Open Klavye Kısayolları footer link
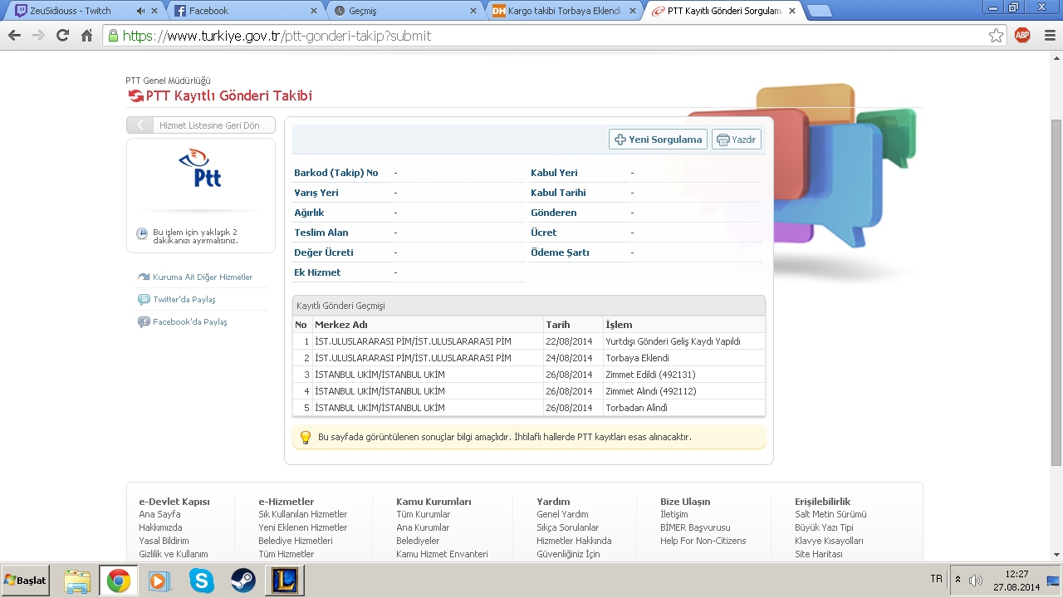This screenshot has height=598, width=1063. [x=829, y=541]
